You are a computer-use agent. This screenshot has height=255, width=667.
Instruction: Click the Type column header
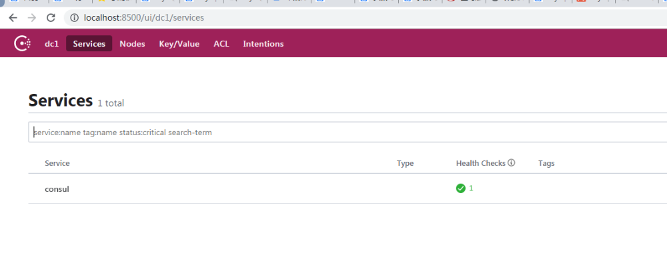point(405,163)
